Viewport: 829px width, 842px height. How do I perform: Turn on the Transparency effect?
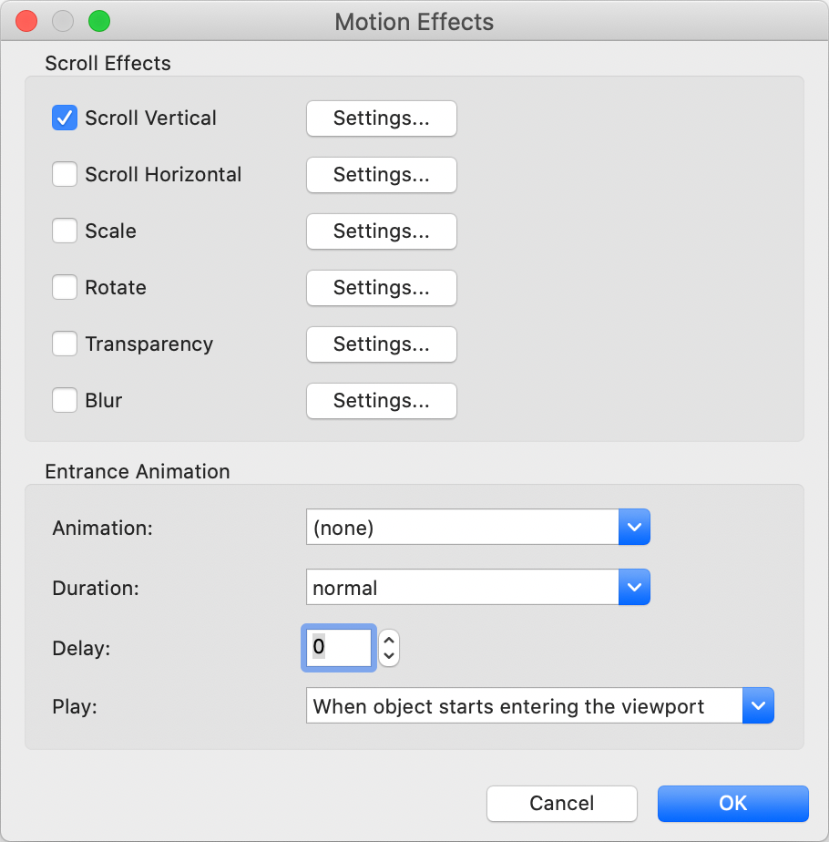65,344
